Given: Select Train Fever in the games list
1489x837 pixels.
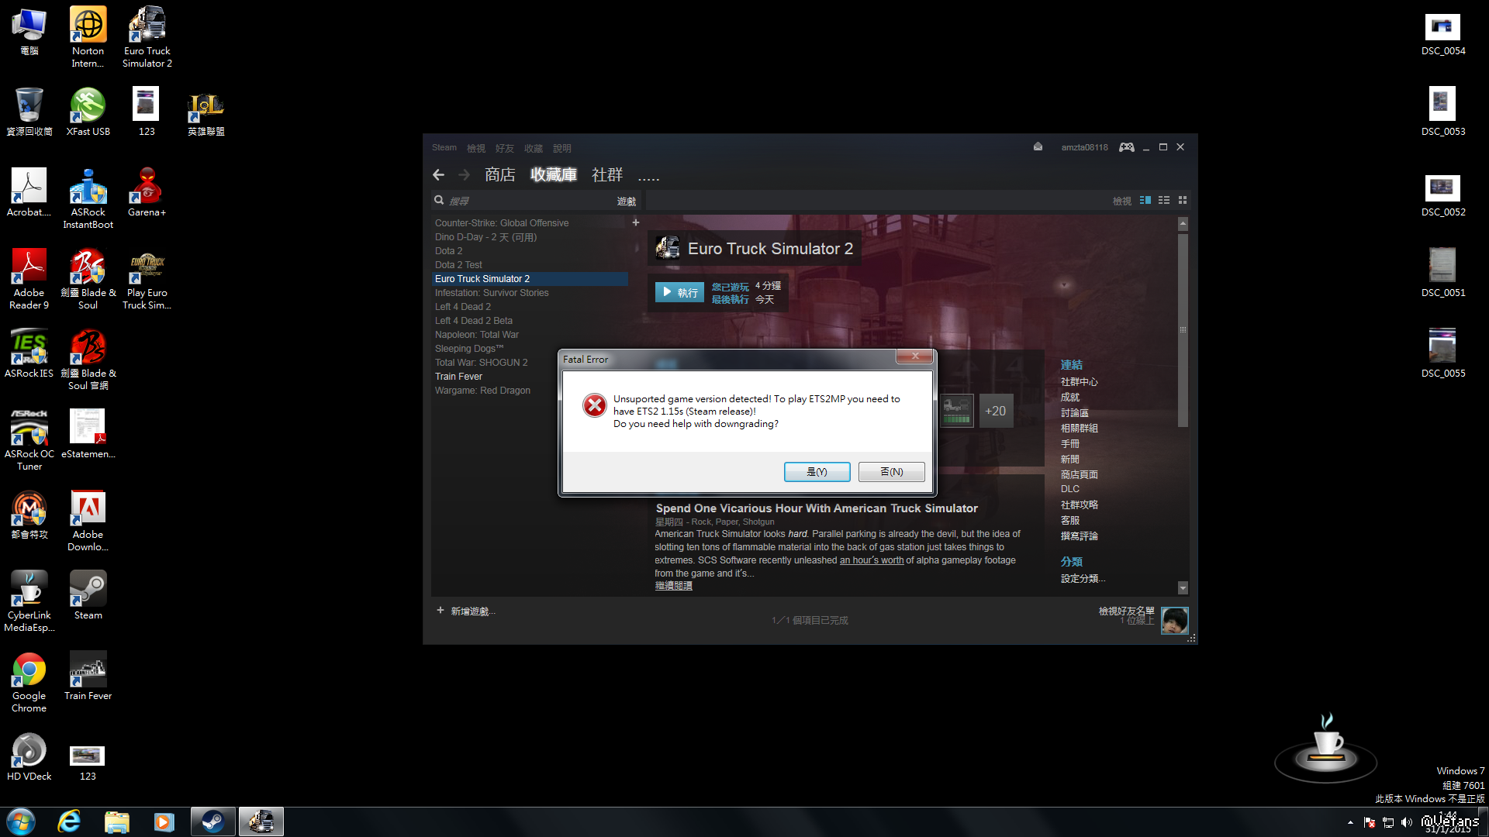Looking at the screenshot, I should pyautogui.click(x=458, y=377).
